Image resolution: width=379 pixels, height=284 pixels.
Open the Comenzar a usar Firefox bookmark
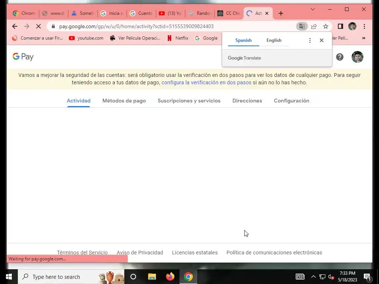(37, 38)
